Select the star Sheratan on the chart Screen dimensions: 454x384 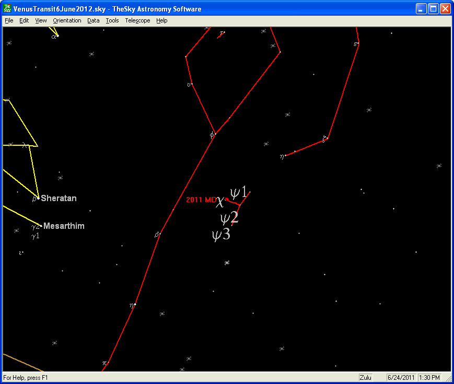(39, 198)
